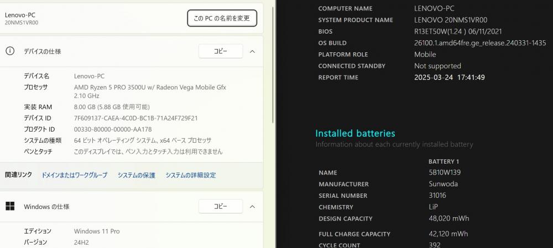Click the BATTERY 1 column header

point(444,161)
